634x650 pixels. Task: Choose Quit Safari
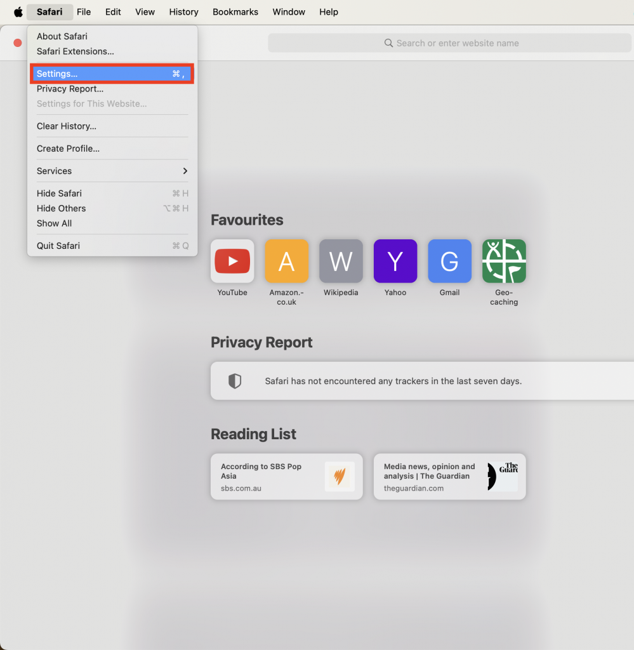pyautogui.click(x=112, y=246)
